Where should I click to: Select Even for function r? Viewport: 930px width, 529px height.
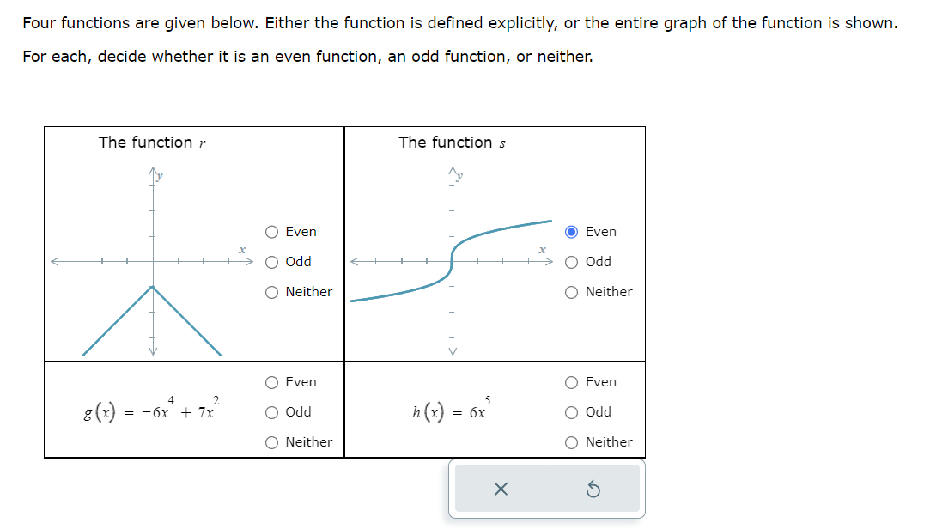[271, 232]
